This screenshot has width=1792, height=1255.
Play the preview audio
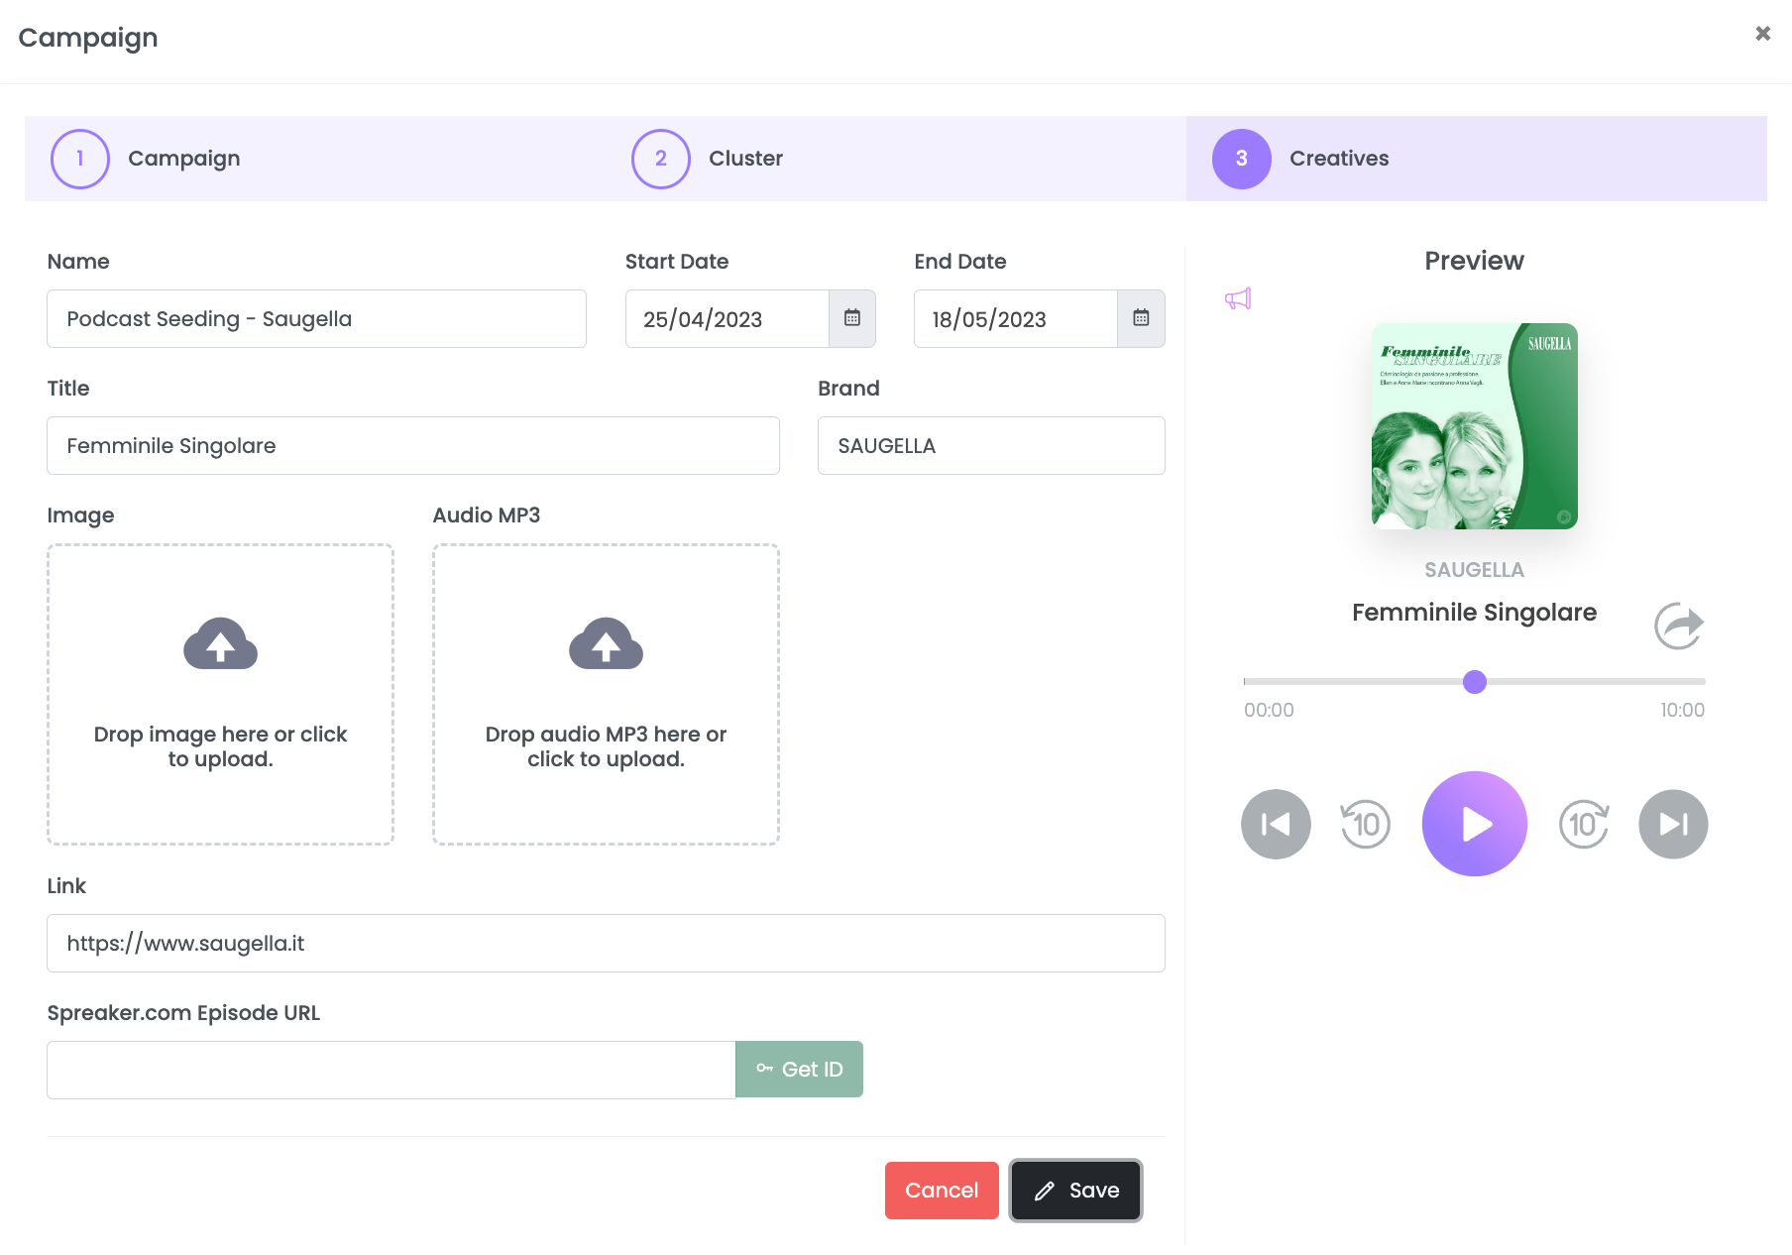coord(1475,824)
